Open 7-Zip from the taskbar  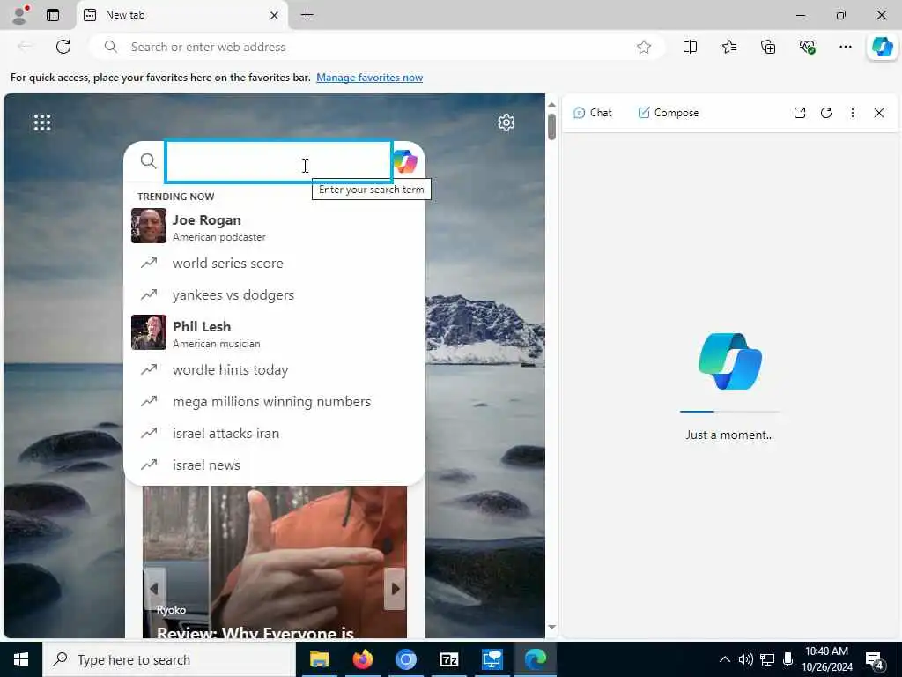(x=448, y=659)
